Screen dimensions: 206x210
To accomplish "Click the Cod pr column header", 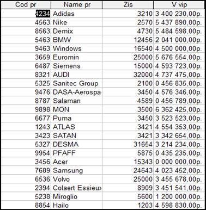I will pos(26,5).
